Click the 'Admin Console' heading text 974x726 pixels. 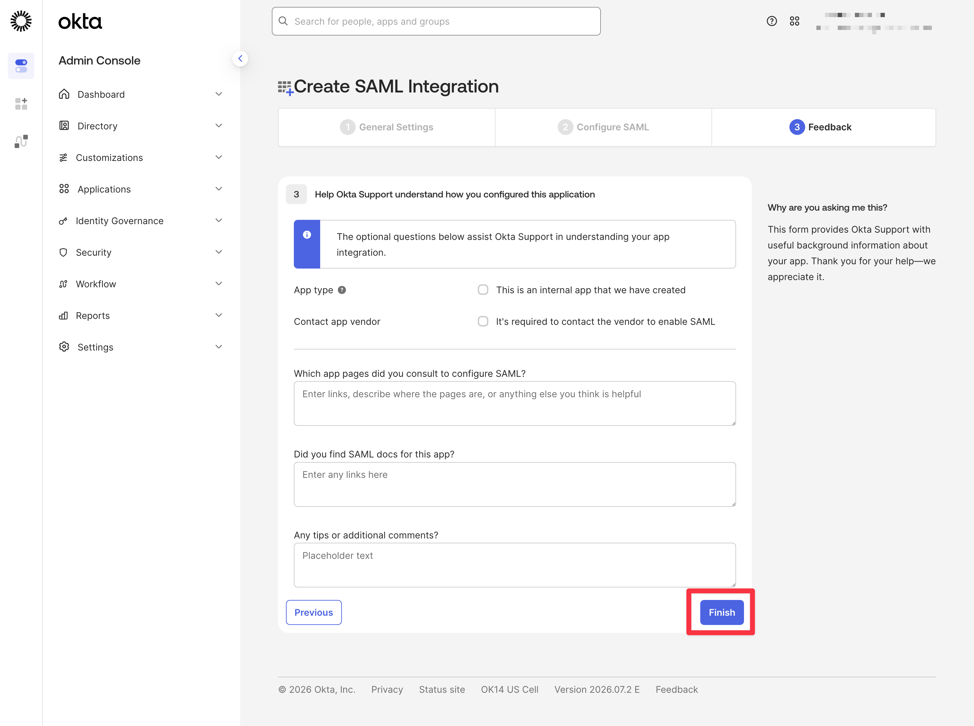pos(99,61)
